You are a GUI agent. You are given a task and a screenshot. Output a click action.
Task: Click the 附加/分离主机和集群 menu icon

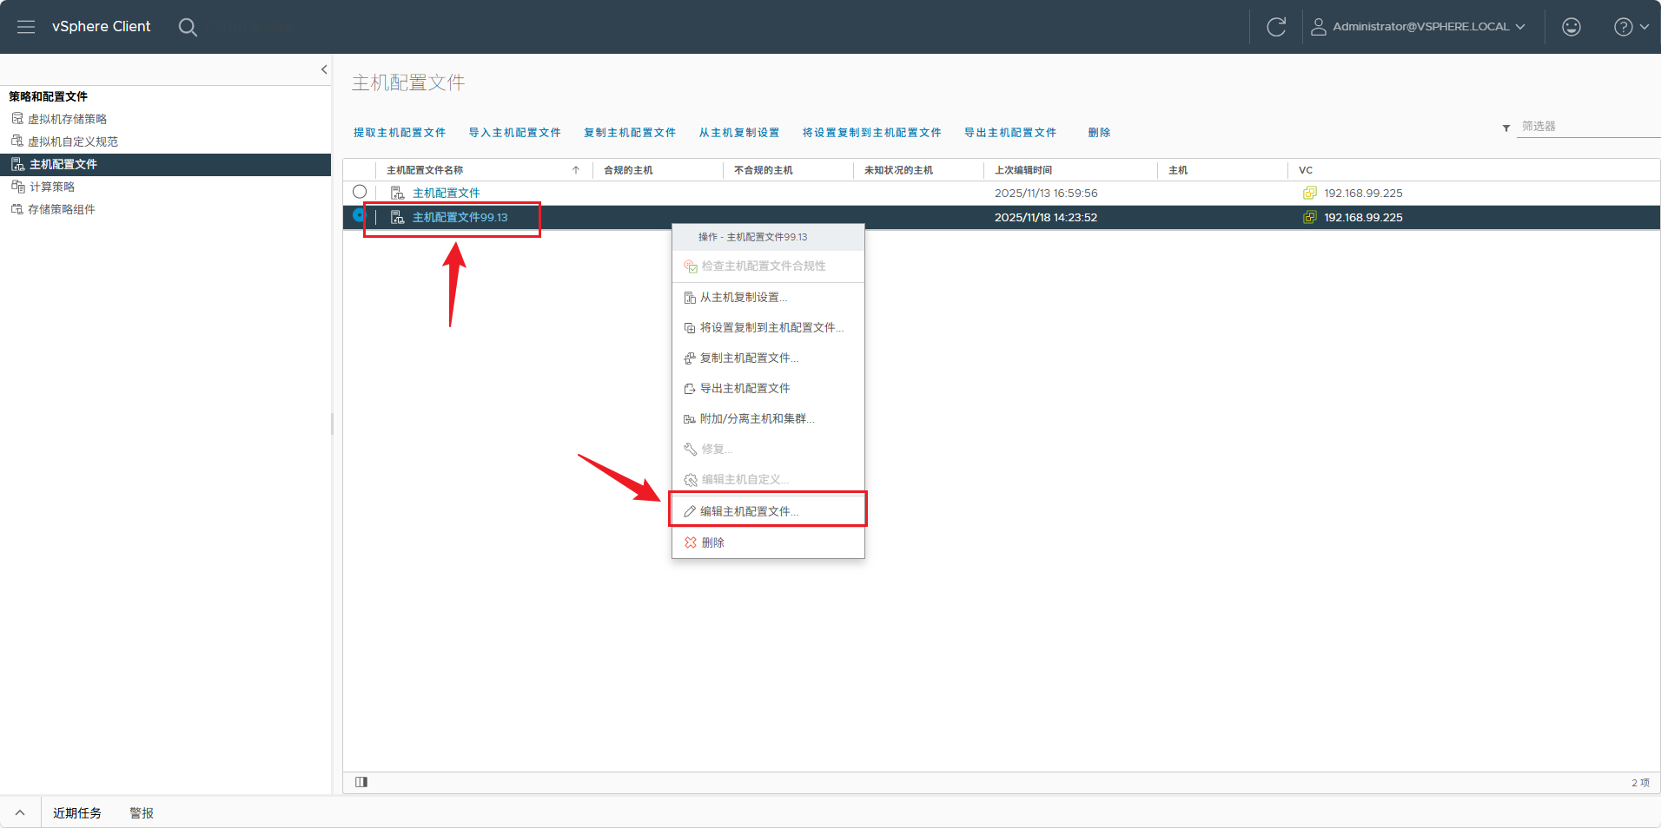[690, 419]
